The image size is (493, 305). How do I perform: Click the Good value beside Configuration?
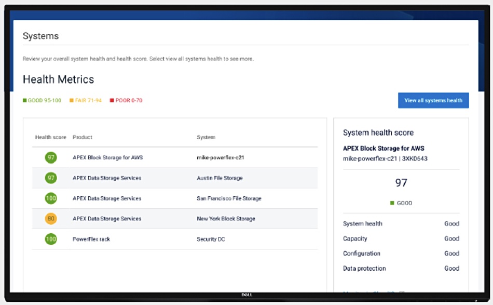452,254
